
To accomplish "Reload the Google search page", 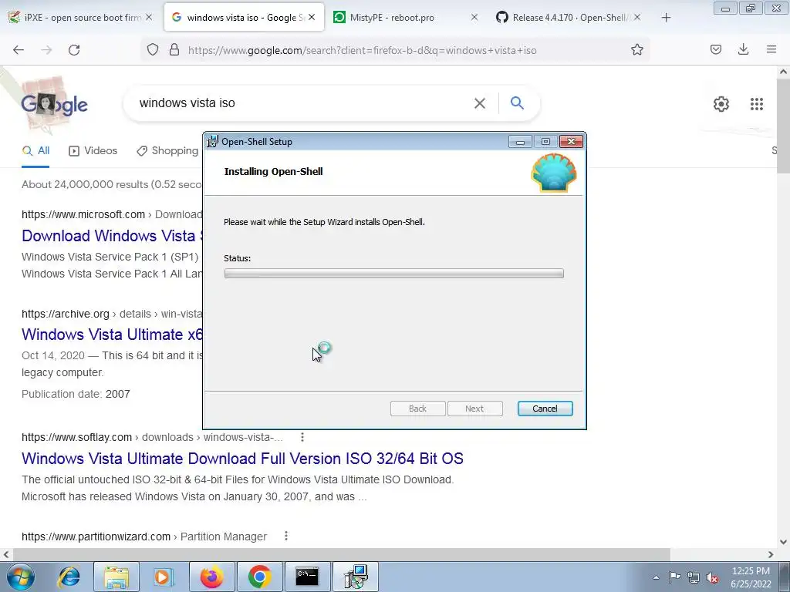I will tap(74, 50).
